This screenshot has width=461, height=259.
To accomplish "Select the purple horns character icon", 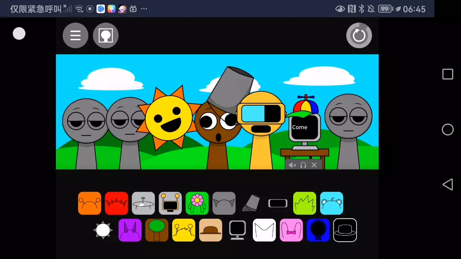I will [x=130, y=230].
